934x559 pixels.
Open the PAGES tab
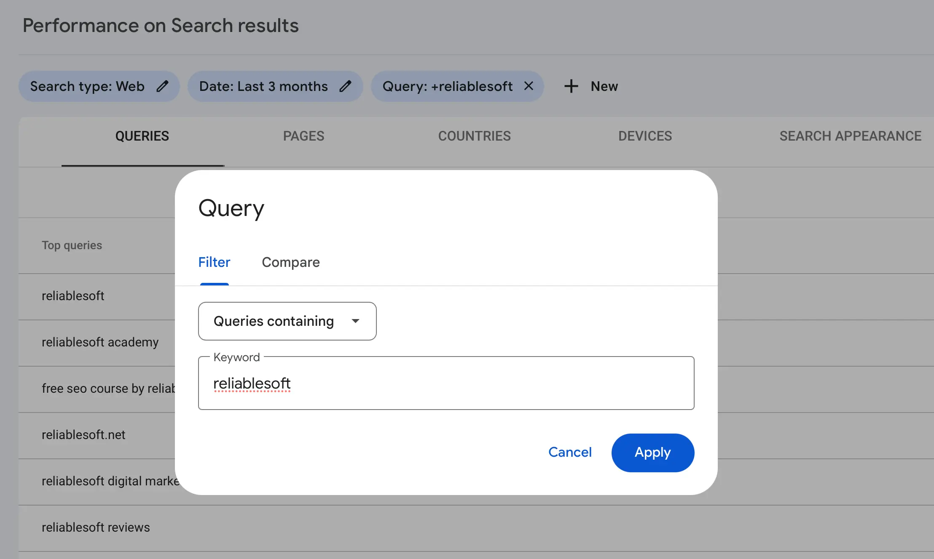coord(303,136)
